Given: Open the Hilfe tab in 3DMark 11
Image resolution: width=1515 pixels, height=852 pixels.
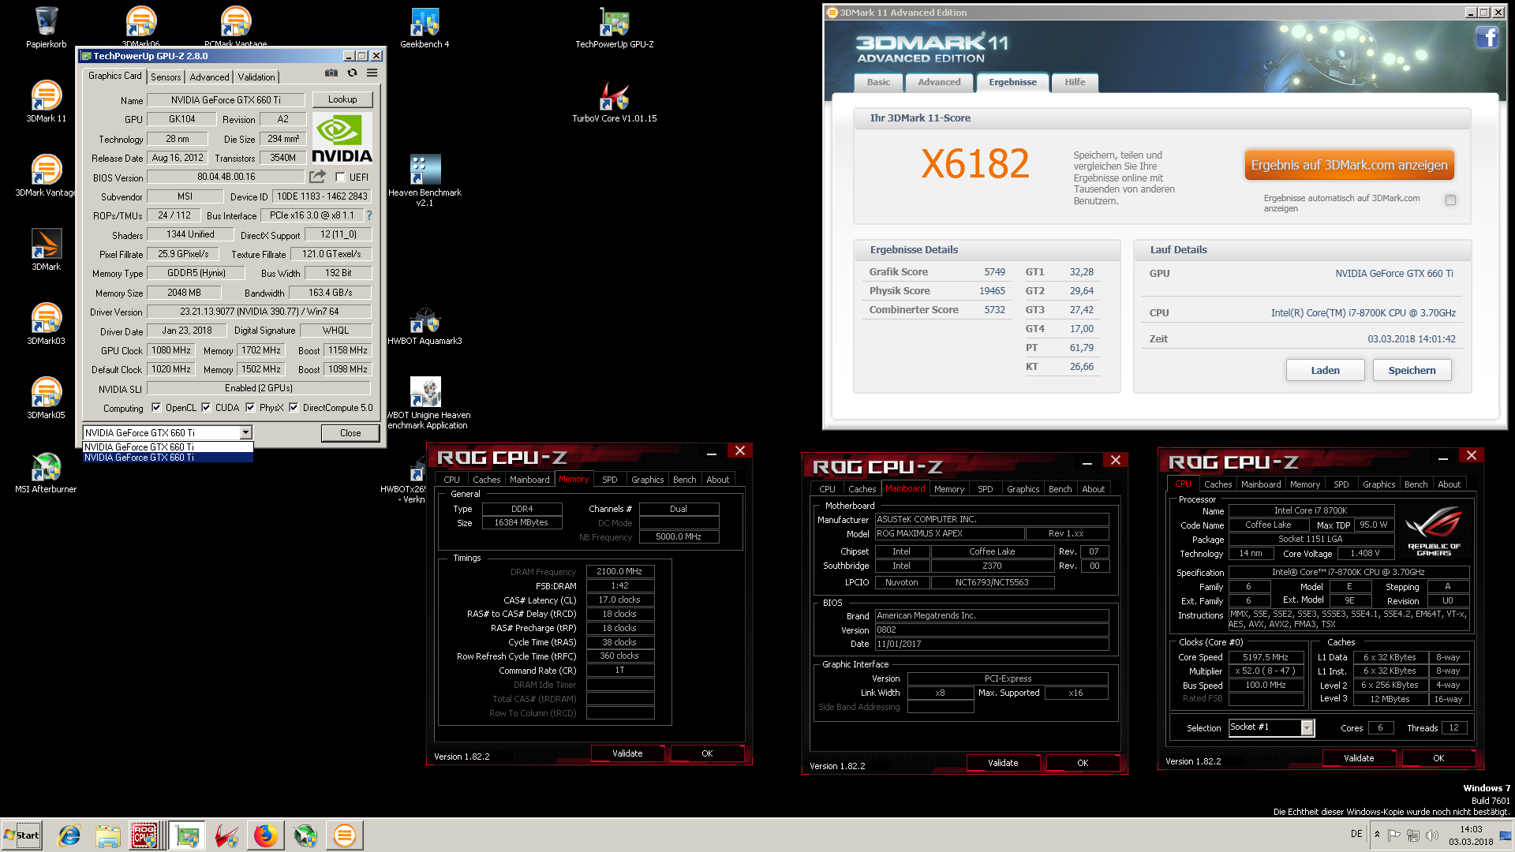Looking at the screenshot, I should click(1075, 82).
